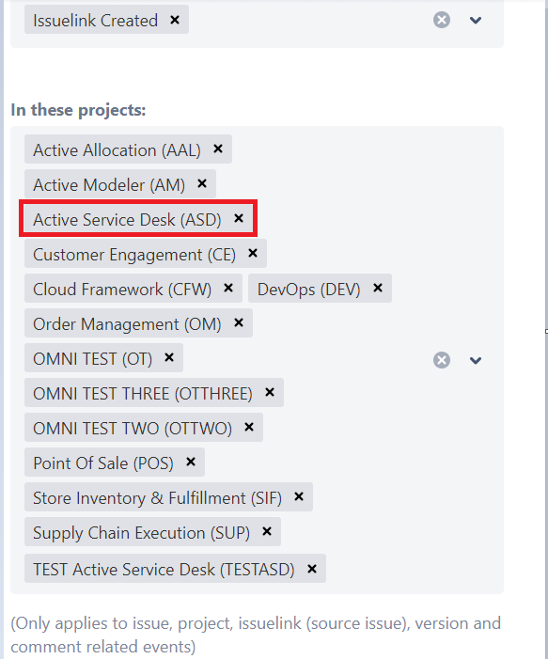
Task: Remove Active Service Desk (ASD) project
Action: pyautogui.click(x=239, y=218)
